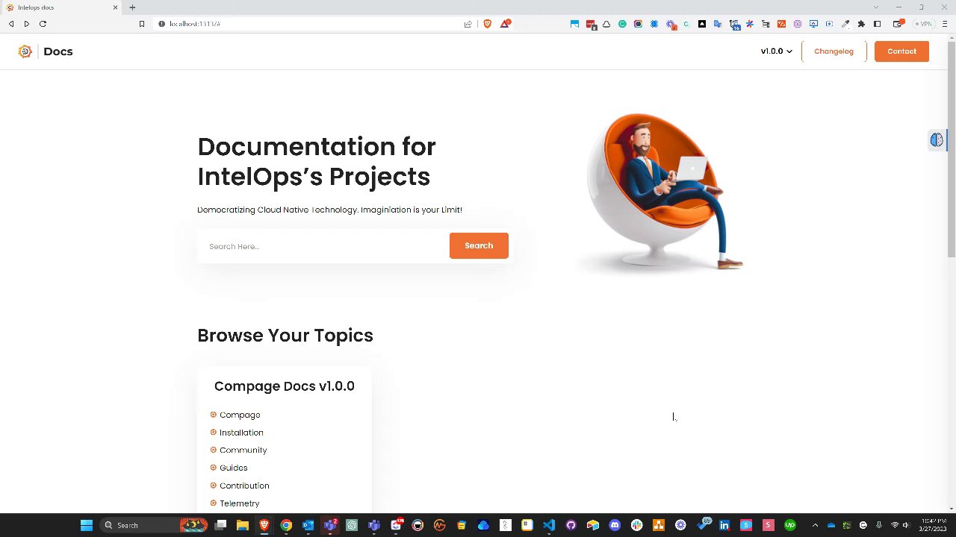Click the color picker eyedropper extension
The width and height of the screenshot is (956, 537).
pyautogui.click(x=845, y=24)
